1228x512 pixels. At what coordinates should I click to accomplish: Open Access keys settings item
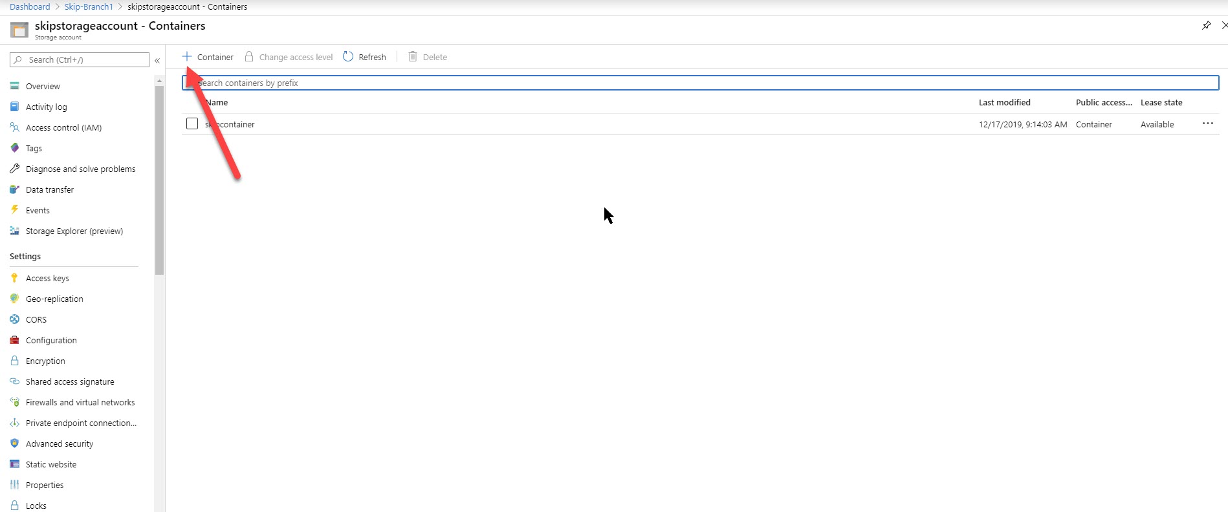tap(47, 278)
